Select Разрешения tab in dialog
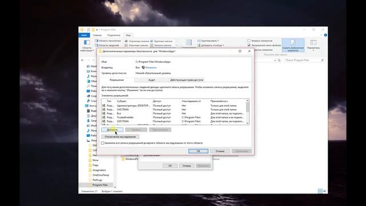Screen dimensions: 366x206 (x=117, y=80)
